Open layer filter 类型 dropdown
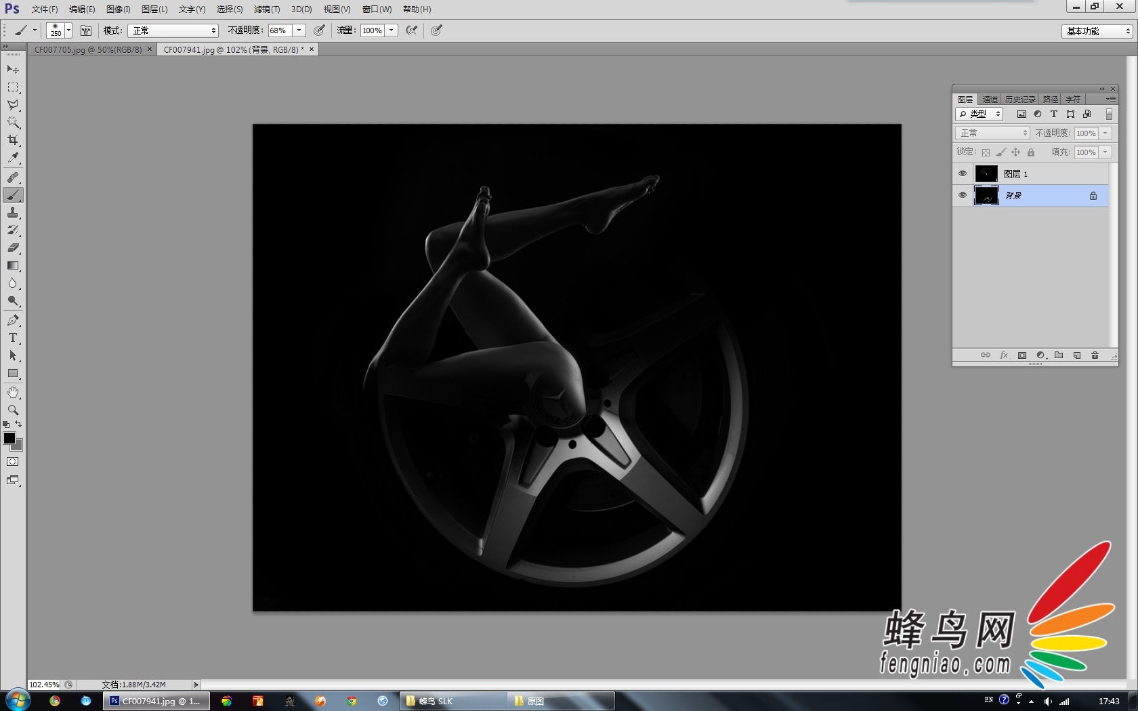This screenshot has width=1138, height=711. click(979, 114)
